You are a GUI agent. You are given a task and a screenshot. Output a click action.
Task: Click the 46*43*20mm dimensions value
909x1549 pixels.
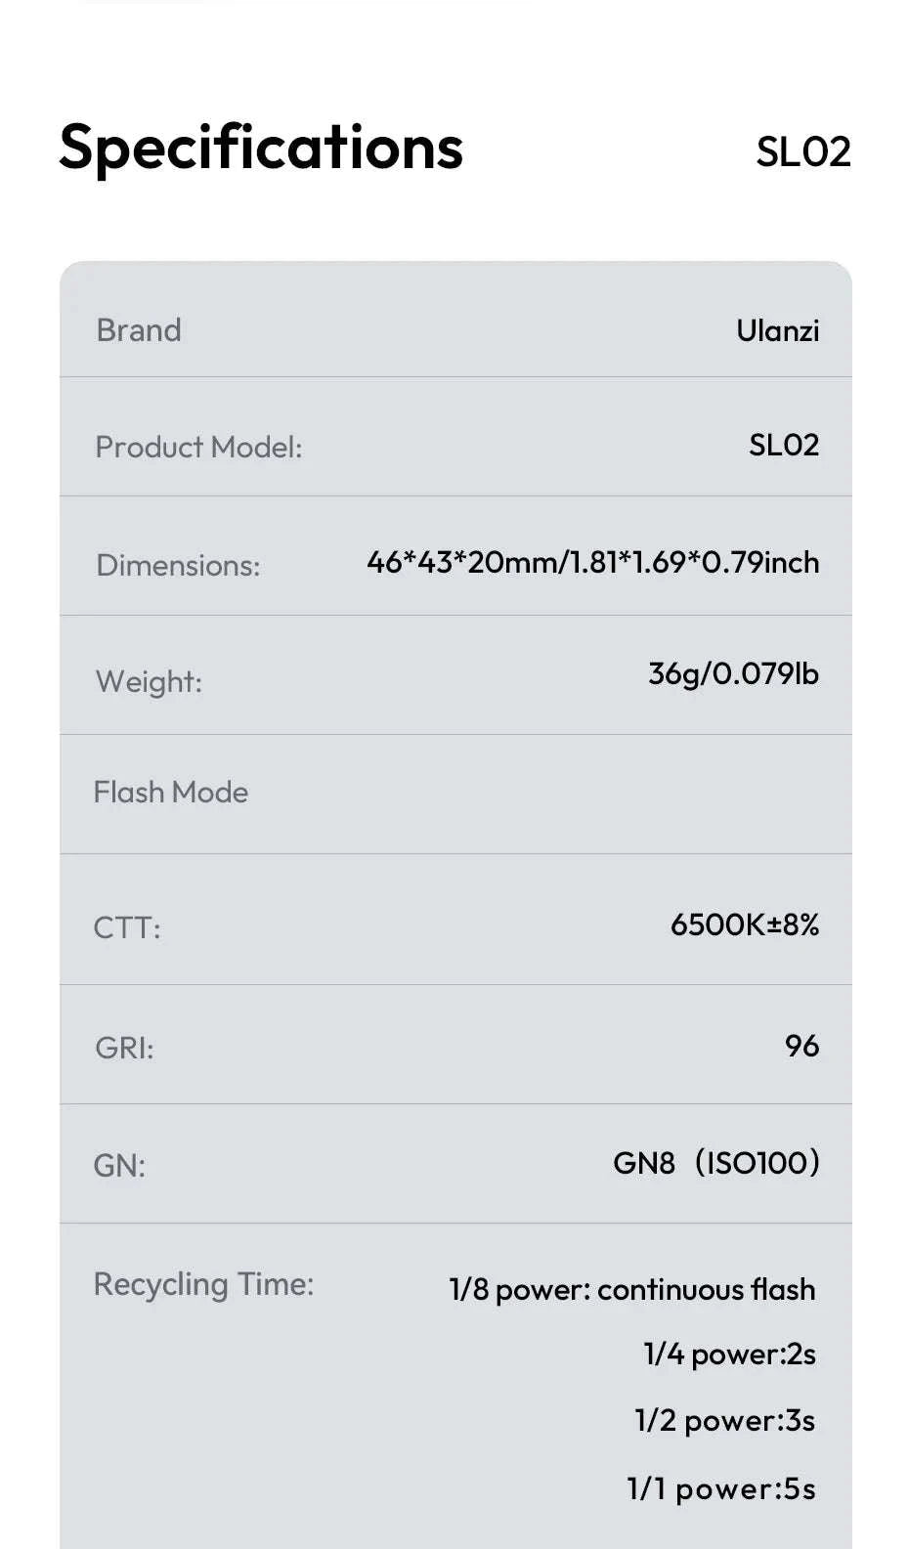point(592,562)
